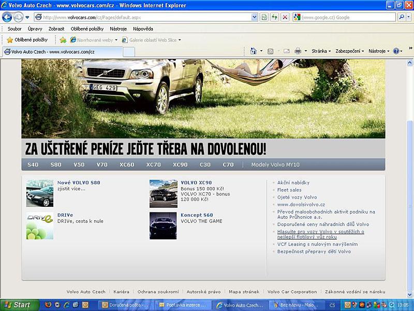Switch to the Doručená pošta taskbar window
Screen dimensions: 414x311
click(125, 305)
